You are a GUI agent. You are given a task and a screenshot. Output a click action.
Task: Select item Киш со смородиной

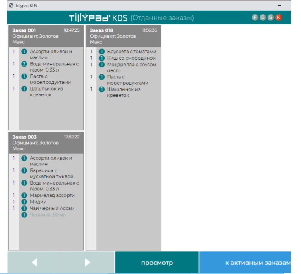pyautogui.click(x=131, y=58)
